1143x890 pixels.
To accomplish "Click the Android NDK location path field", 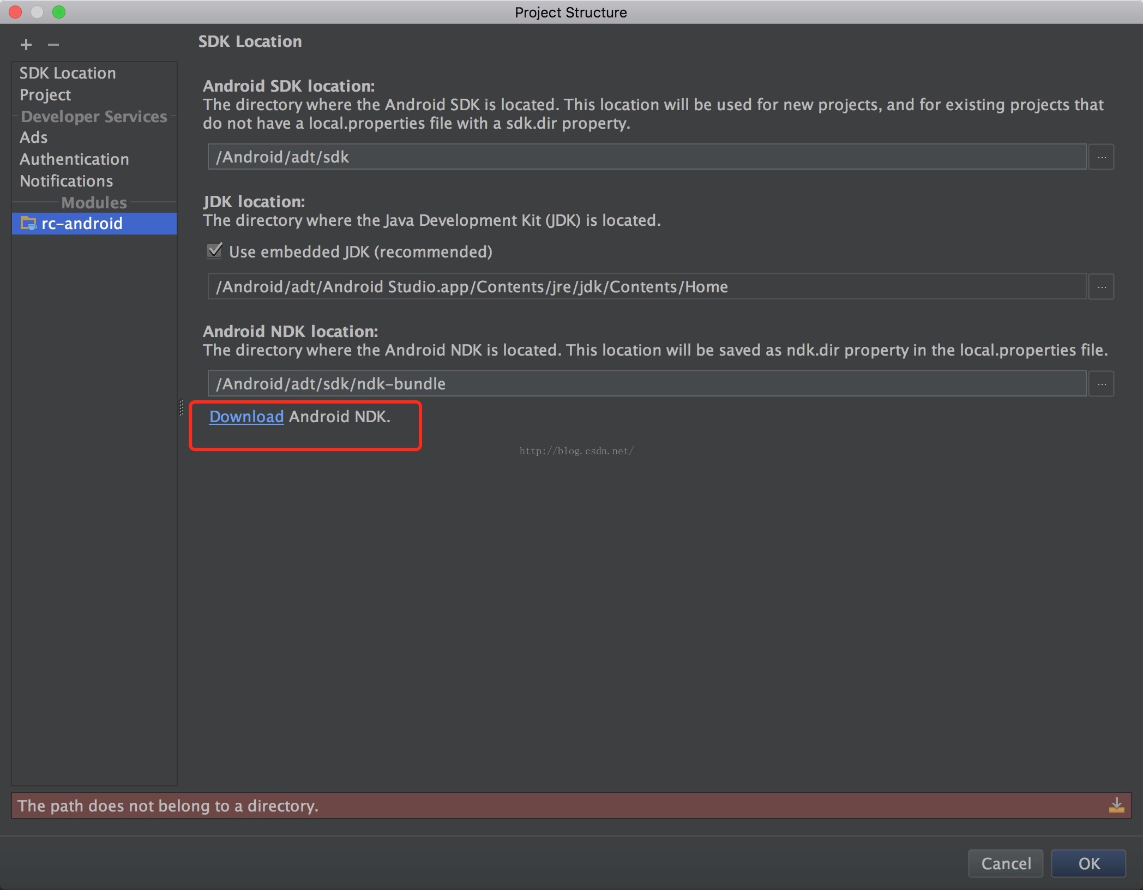I will point(647,384).
